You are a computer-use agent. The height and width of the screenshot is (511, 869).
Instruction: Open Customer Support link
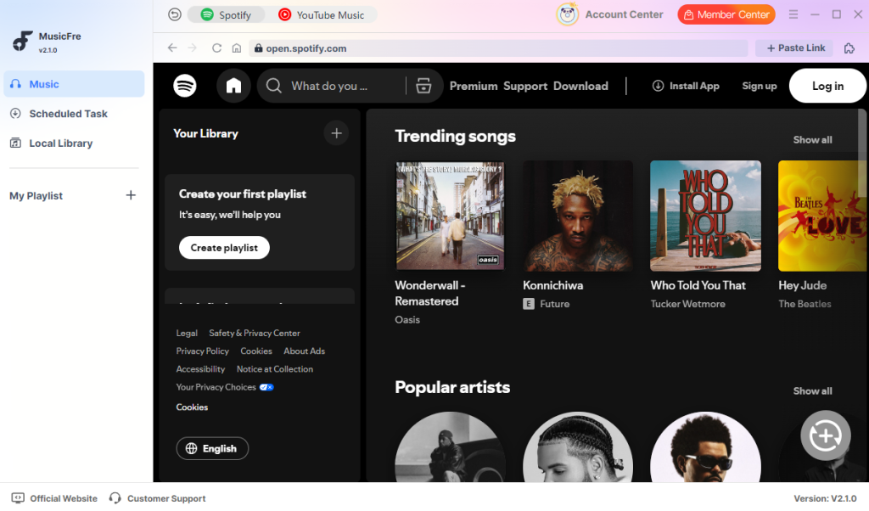point(157,498)
